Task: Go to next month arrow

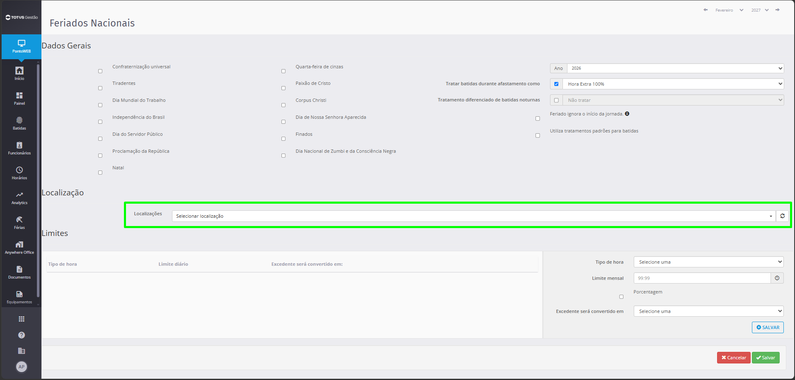Action: pyautogui.click(x=778, y=10)
